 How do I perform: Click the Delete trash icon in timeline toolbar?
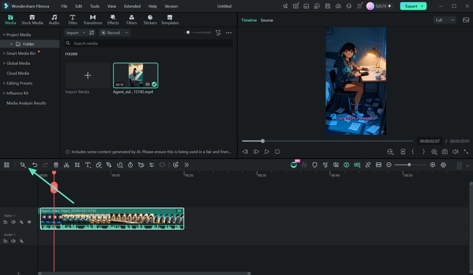(56, 165)
